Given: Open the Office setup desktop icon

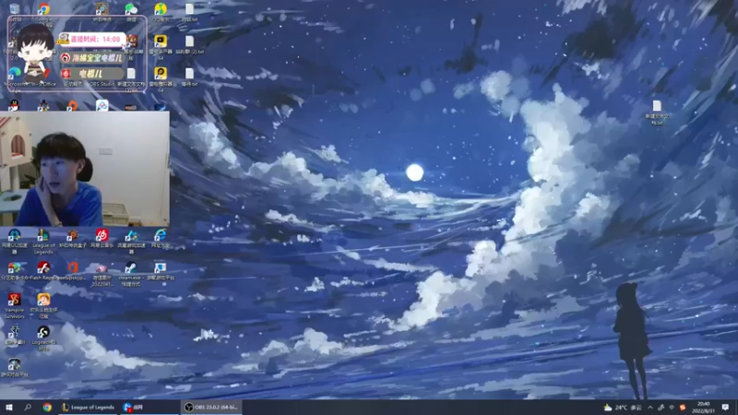Looking at the screenshot, I should pos(73,271).
